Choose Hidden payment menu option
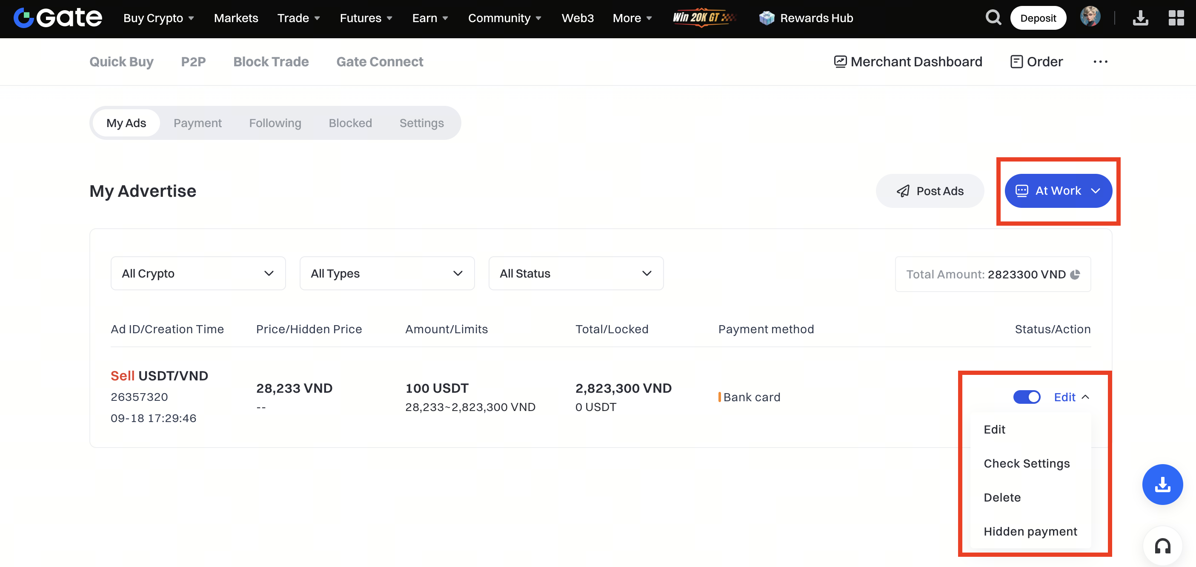The image size is (1196, 567). 1030,531
